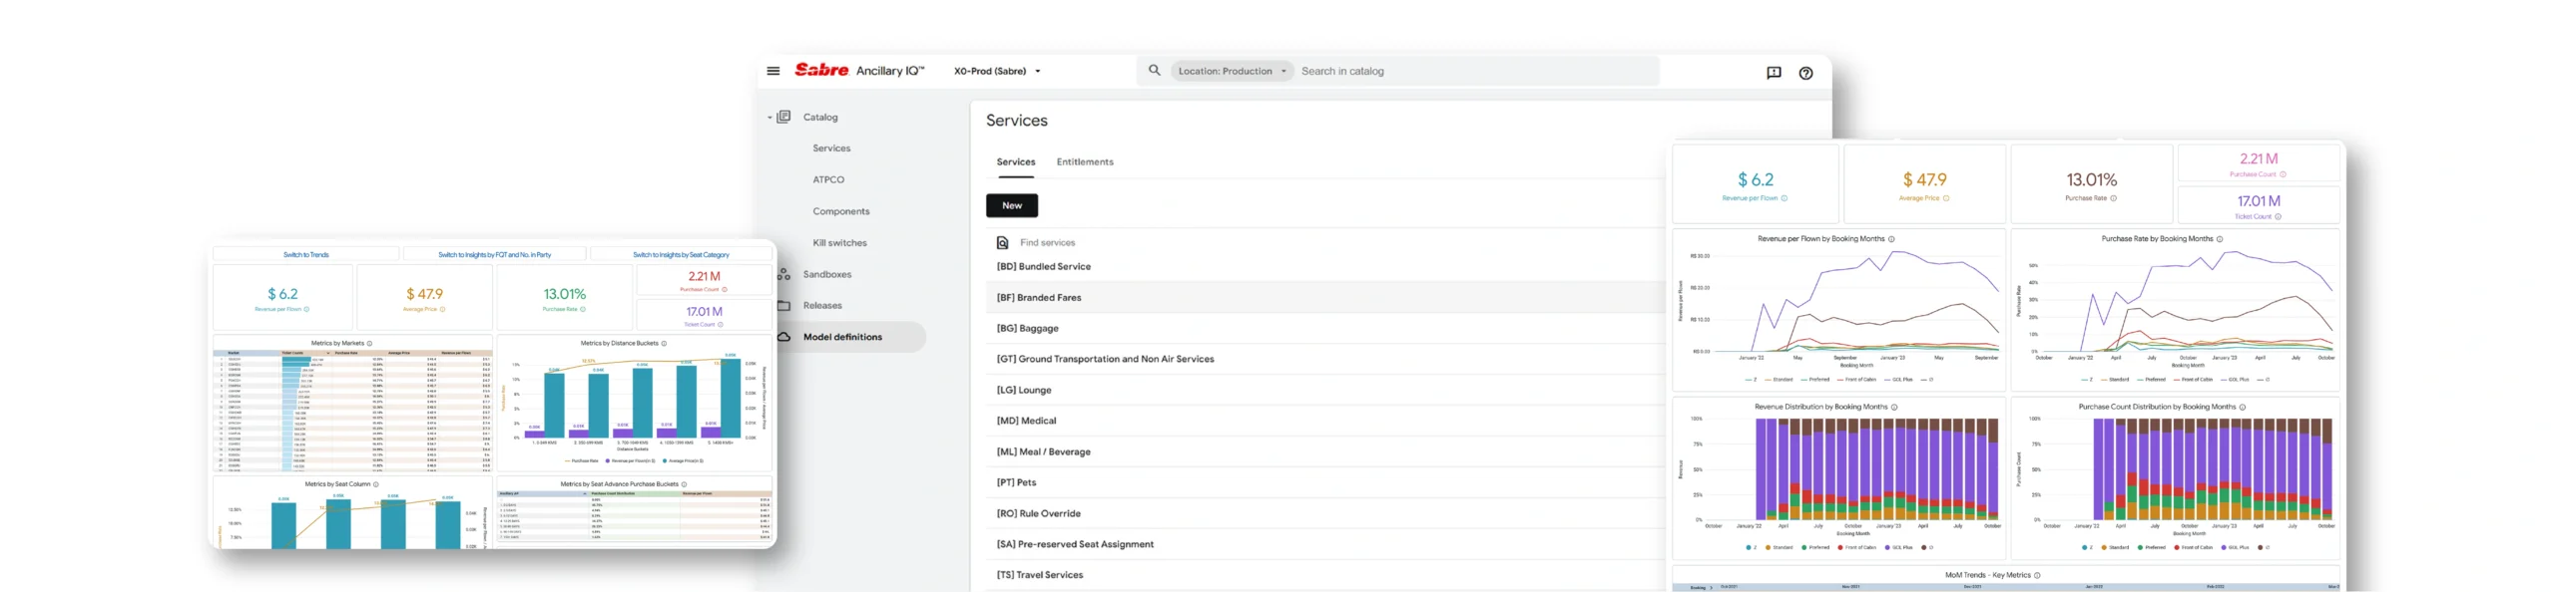The image size is (2555, 592).
Task: Click the Model definitions cloud icon
Action: click(783, 337)
